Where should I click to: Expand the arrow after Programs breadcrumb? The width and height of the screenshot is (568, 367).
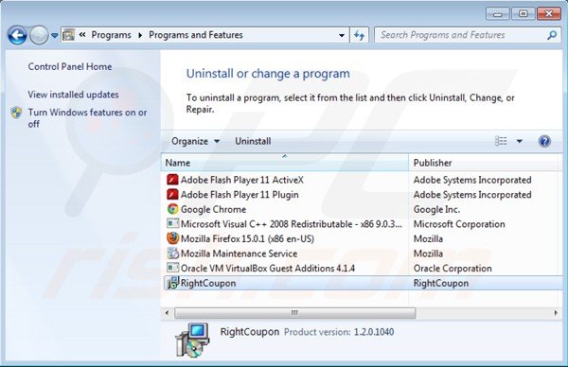pos(140,35)
